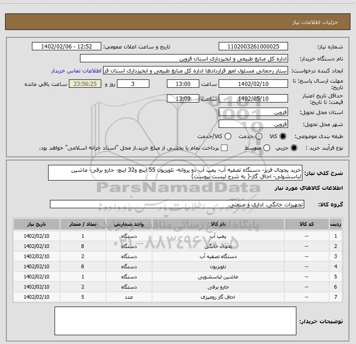Click the goods group field تجهیزات خانگی
The image size is (356, 344).
(177, 204)
